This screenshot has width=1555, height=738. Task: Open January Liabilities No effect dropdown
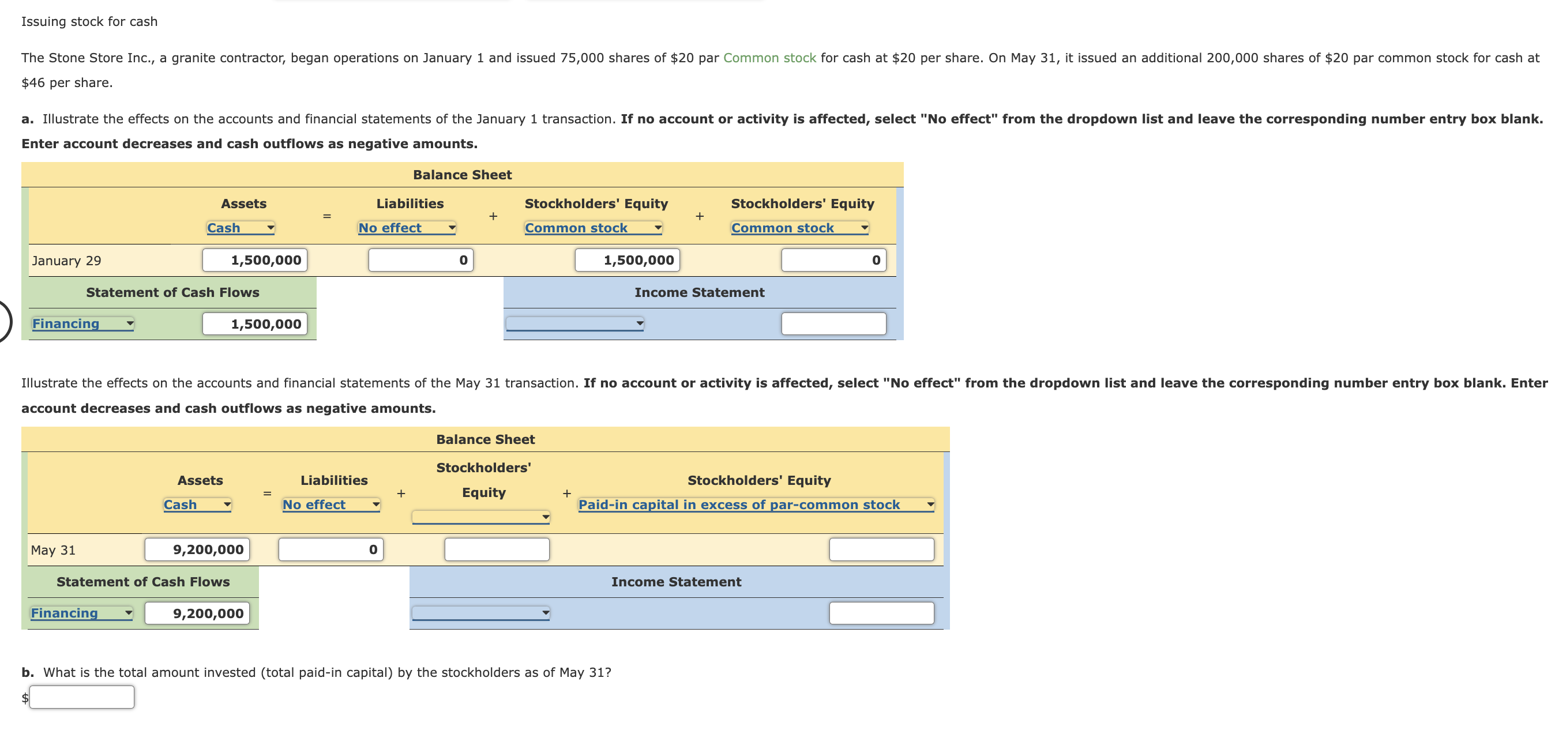pos(406,228)
